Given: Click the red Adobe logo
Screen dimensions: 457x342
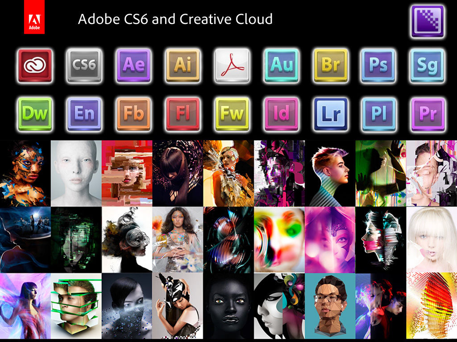Looking at the screenshot, I should click(x=34, y=17).
